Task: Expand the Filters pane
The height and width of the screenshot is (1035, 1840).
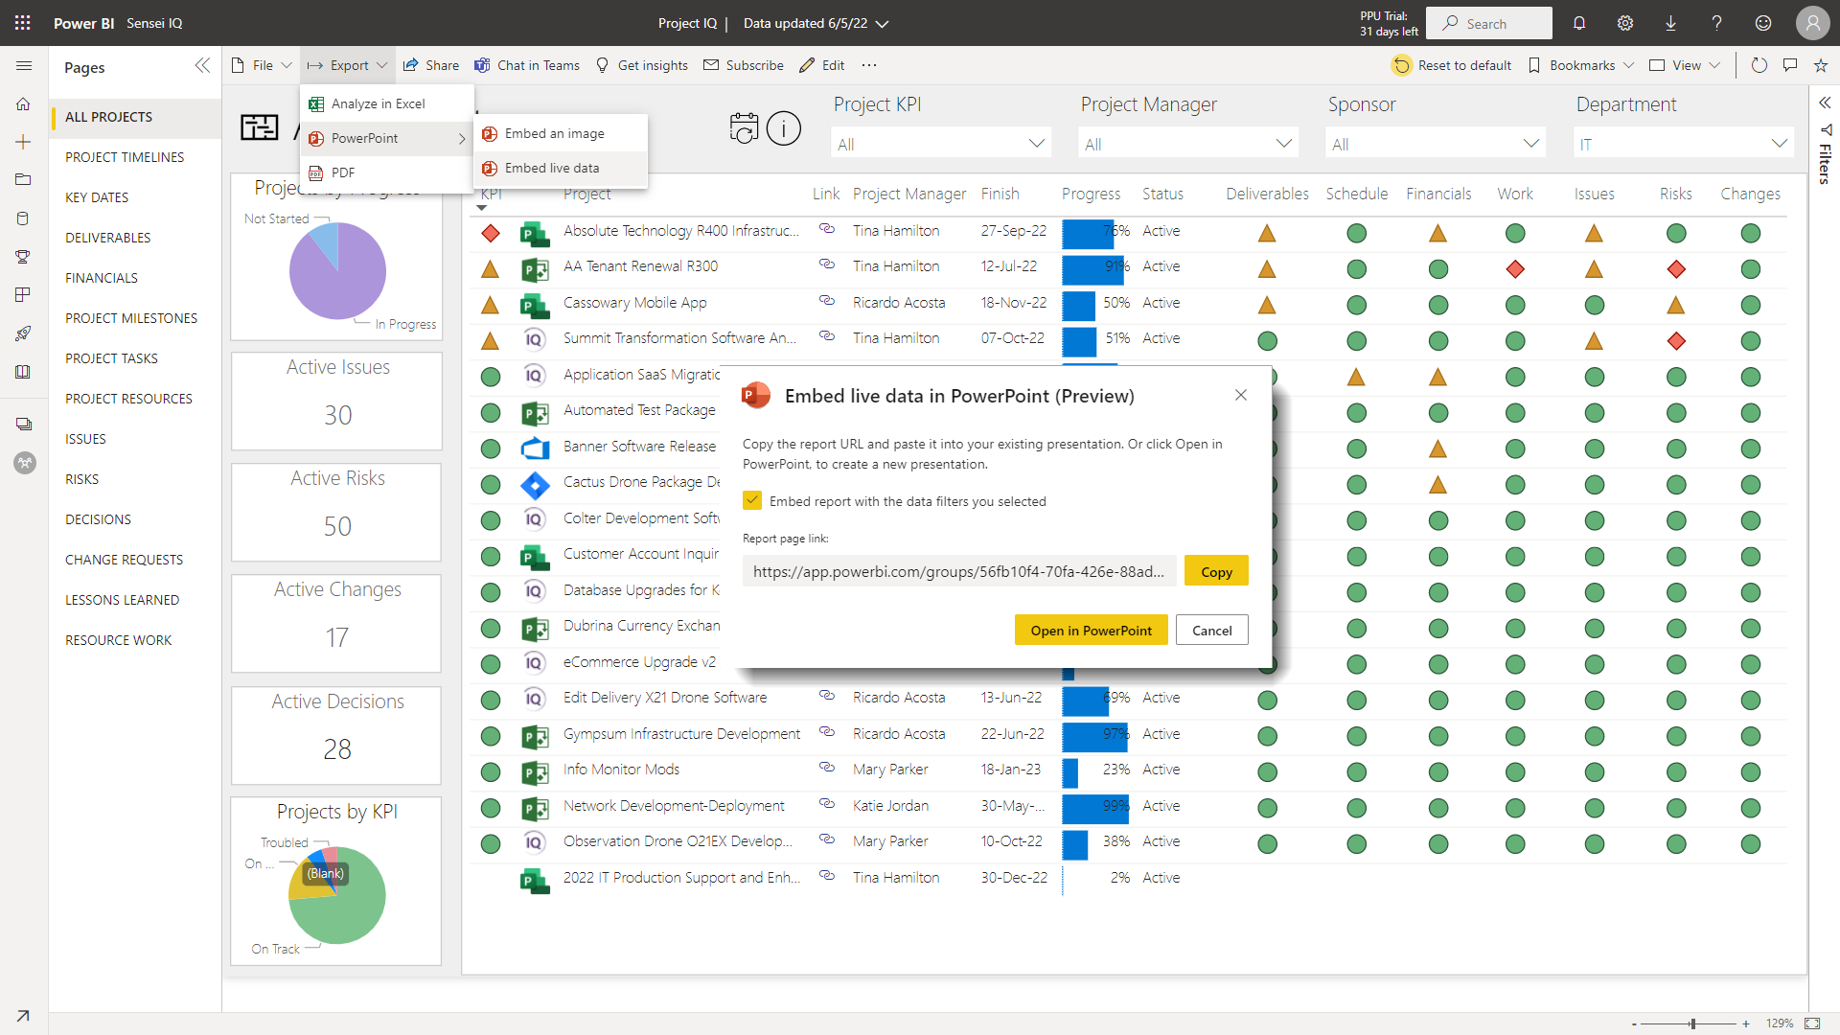Action: pos(1825,103)
